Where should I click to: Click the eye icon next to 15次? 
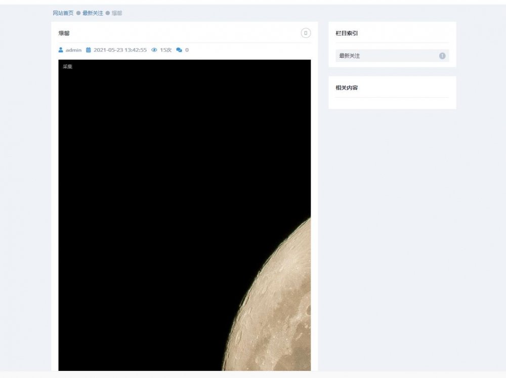[154, 50]
